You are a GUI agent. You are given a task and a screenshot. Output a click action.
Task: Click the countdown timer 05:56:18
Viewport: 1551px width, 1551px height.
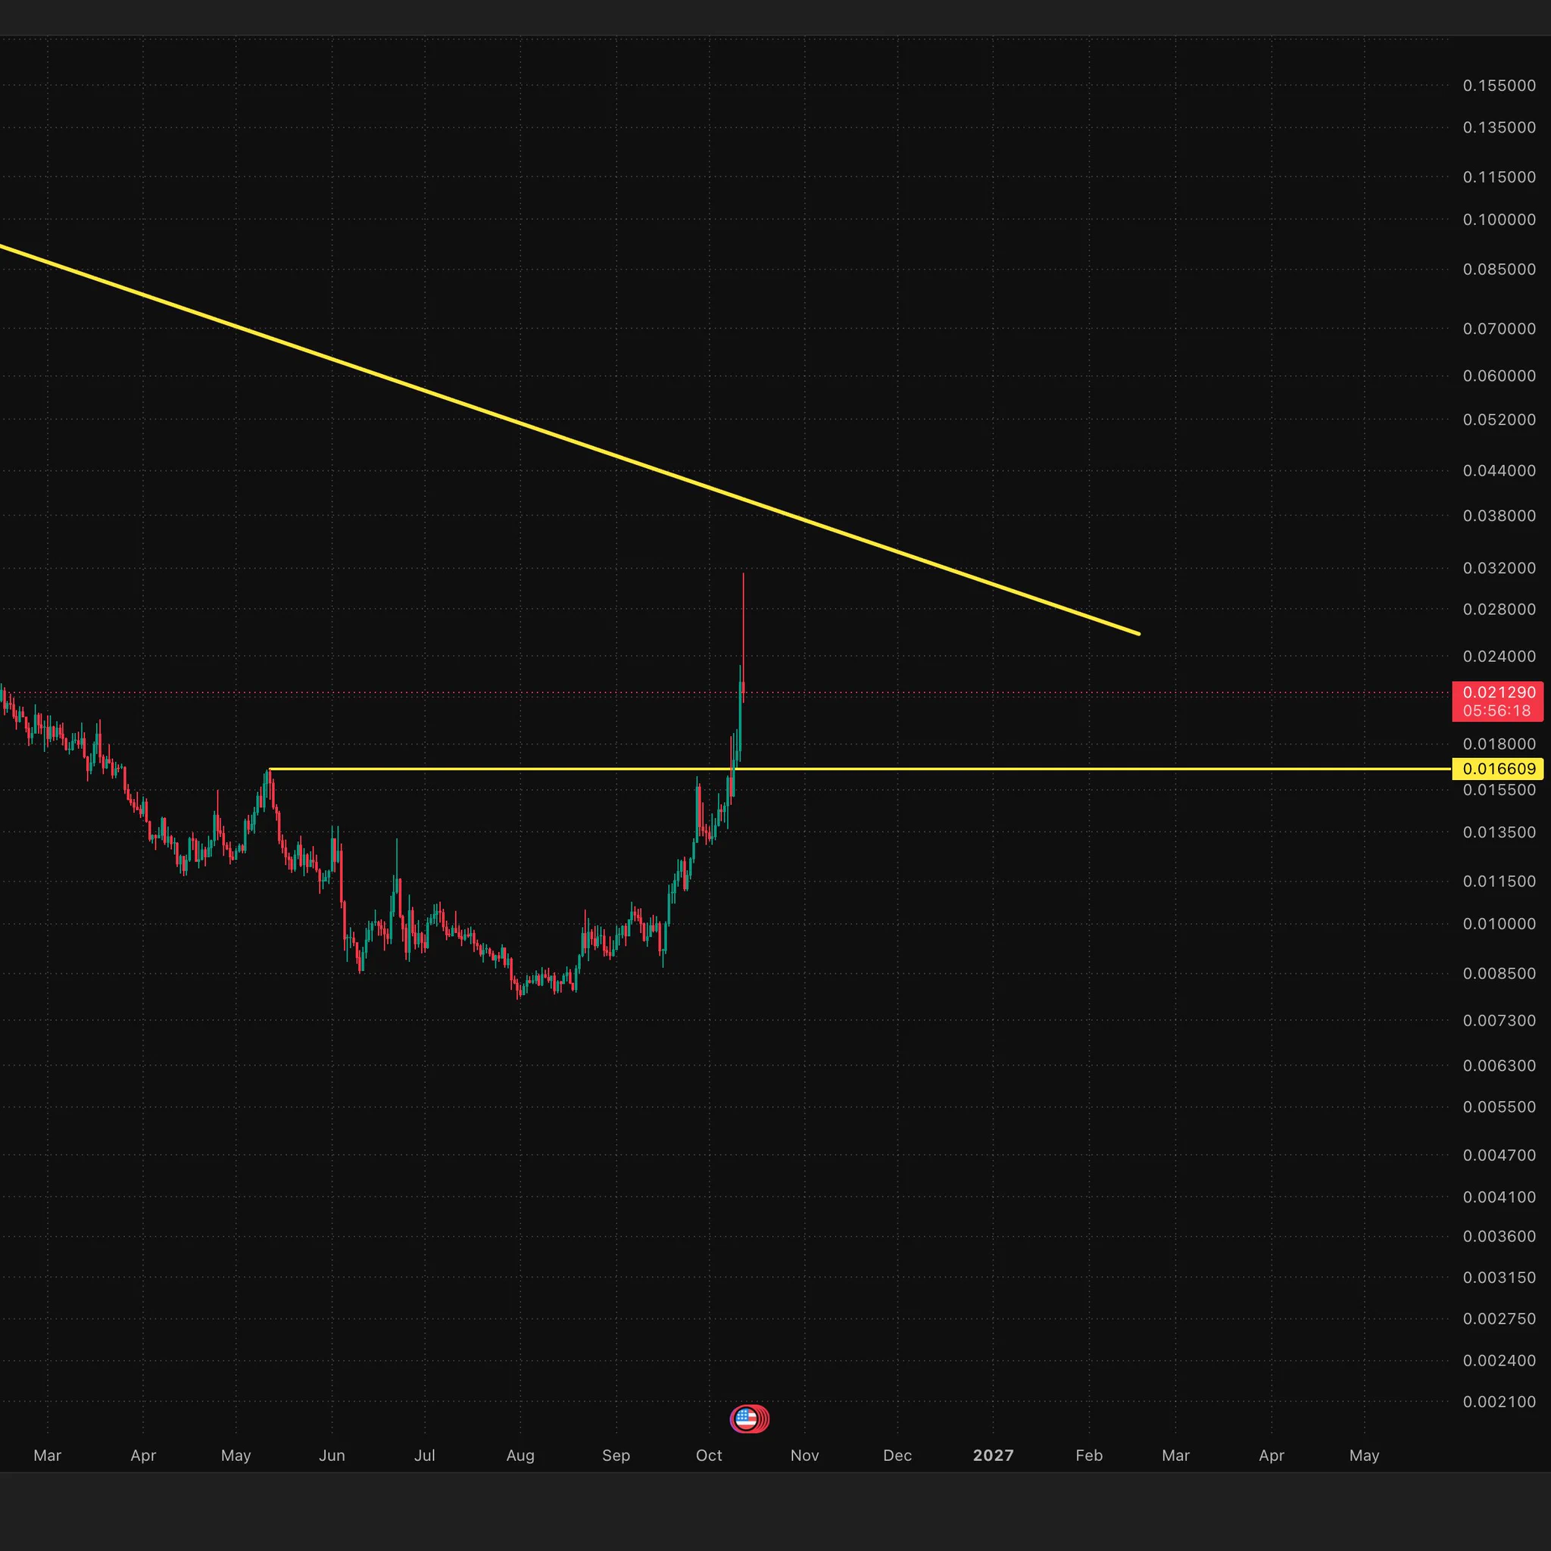tap(1496, 711)
